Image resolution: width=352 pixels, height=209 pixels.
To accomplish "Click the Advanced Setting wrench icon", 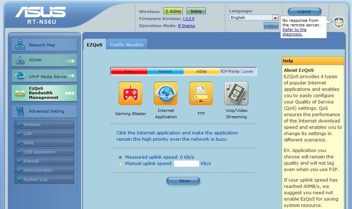I will [x=20, y=111].
